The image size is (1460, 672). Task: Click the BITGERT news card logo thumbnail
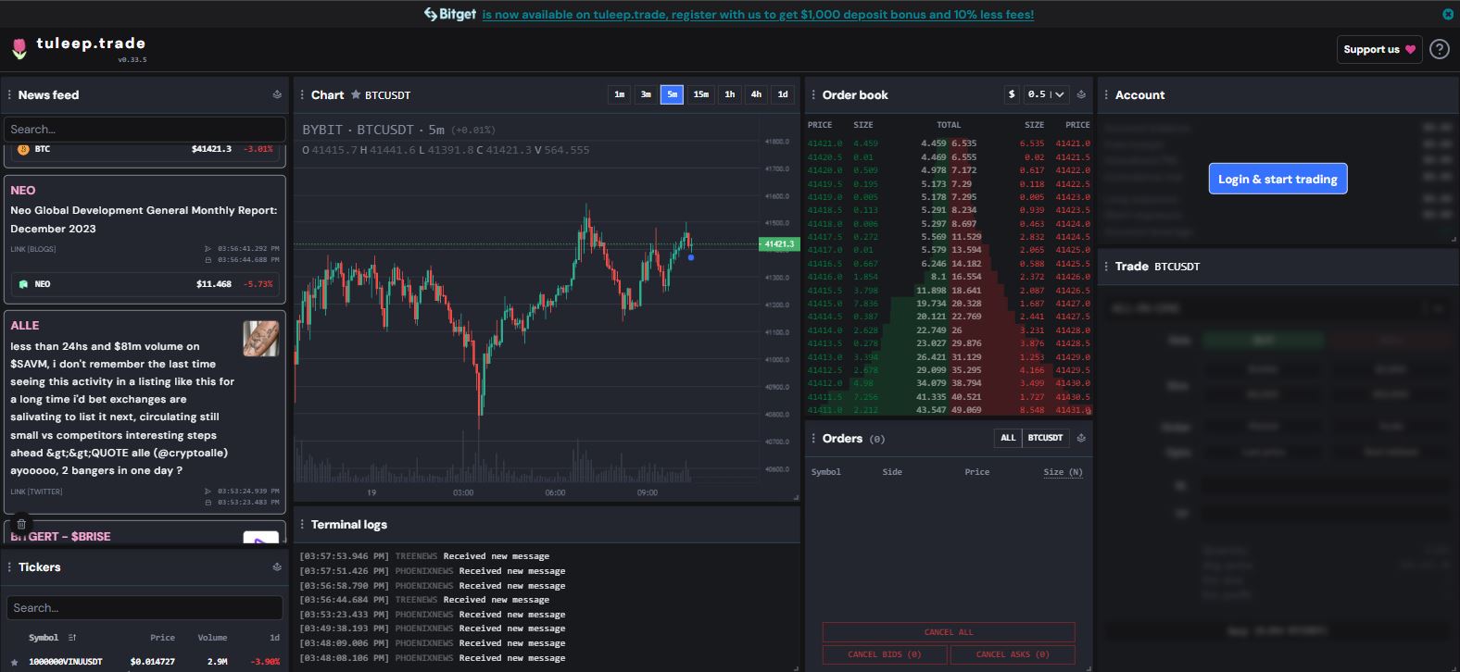[261, 538]
